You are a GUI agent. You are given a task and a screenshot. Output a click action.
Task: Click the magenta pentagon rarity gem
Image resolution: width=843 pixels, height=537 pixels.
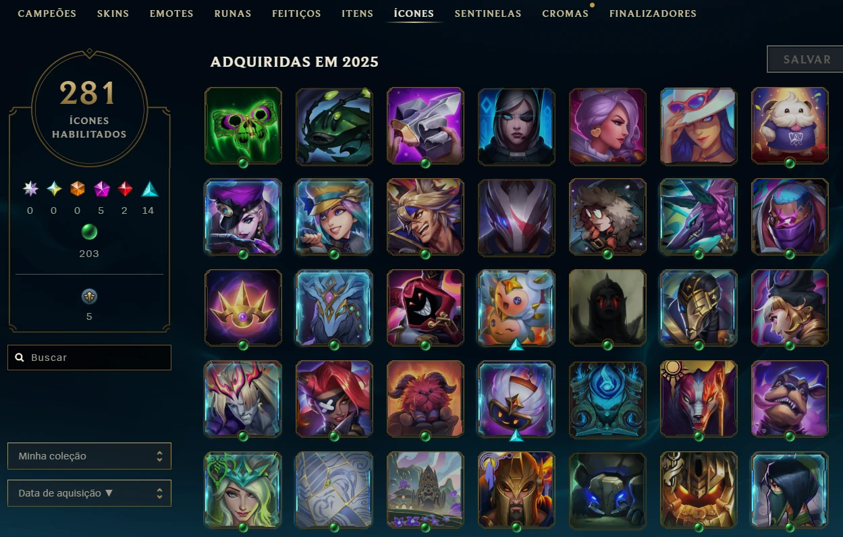coord(101,190)
